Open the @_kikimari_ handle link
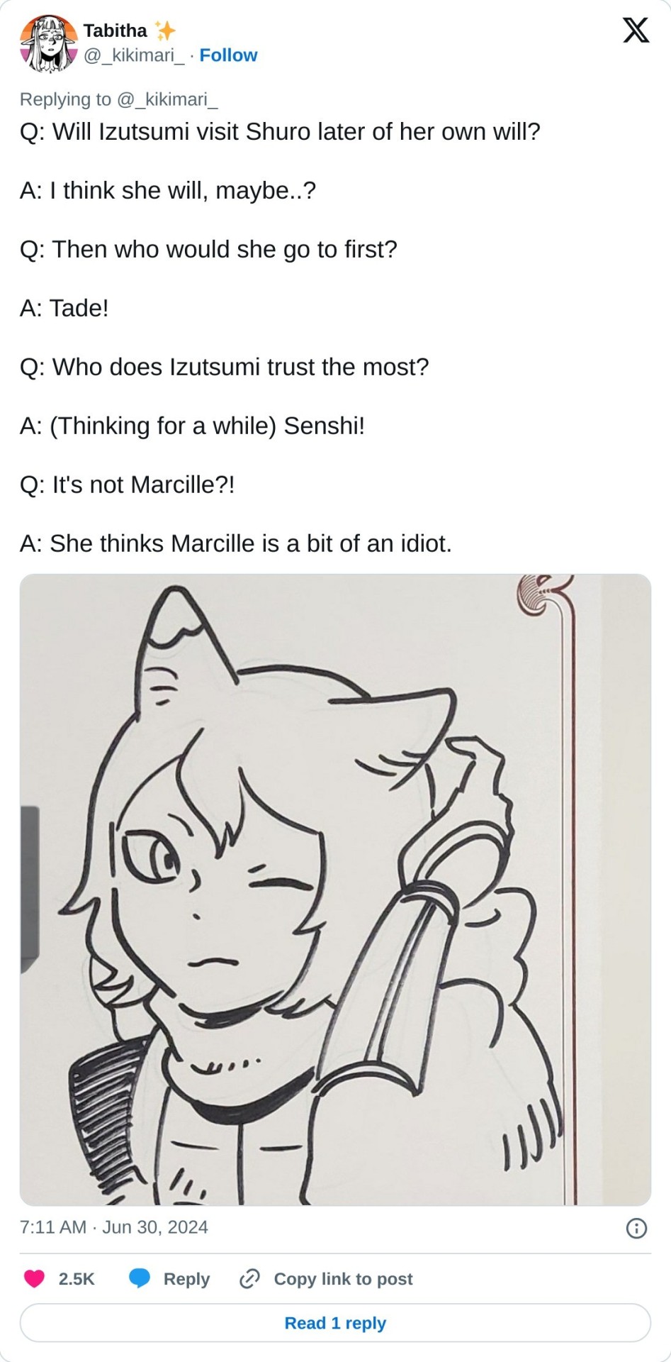 tap(135, 55)
